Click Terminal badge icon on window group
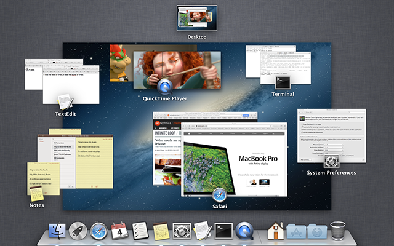 click(283, 83)
